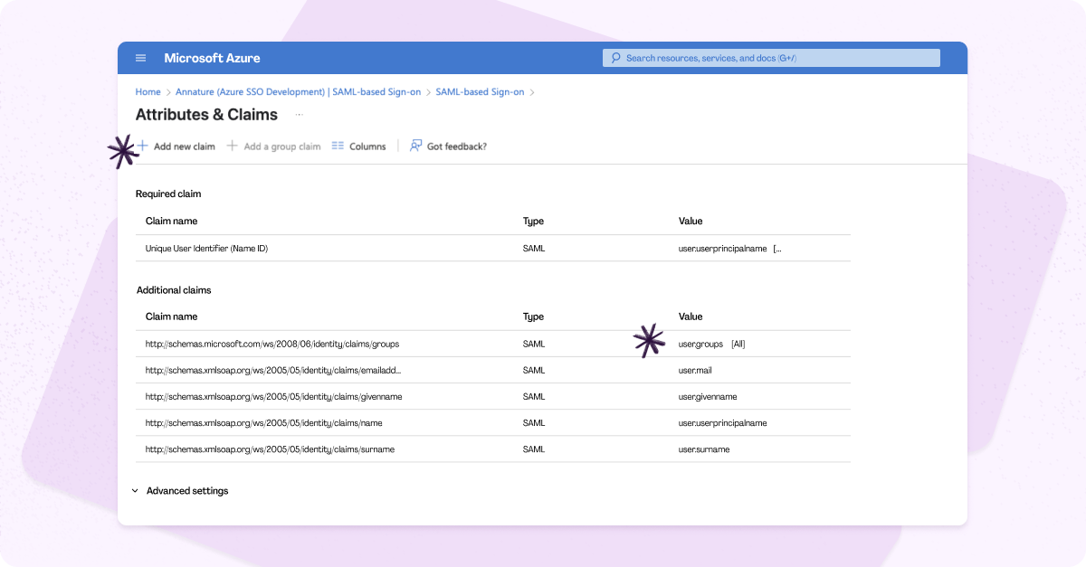Click Add a group claim plus icon
Viewport: 1086px width, 567px height.
[232, 146]
